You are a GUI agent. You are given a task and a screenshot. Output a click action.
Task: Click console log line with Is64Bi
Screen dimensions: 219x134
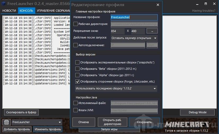pos(36,46)
